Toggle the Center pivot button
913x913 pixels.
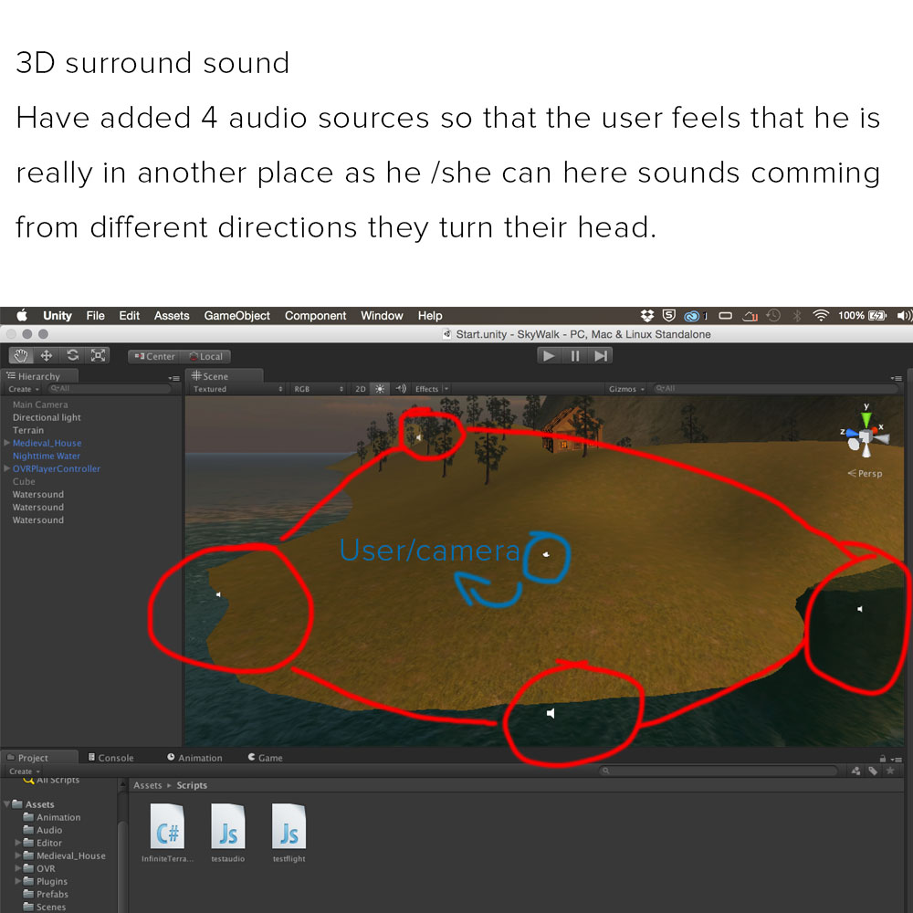coord(155,357)
